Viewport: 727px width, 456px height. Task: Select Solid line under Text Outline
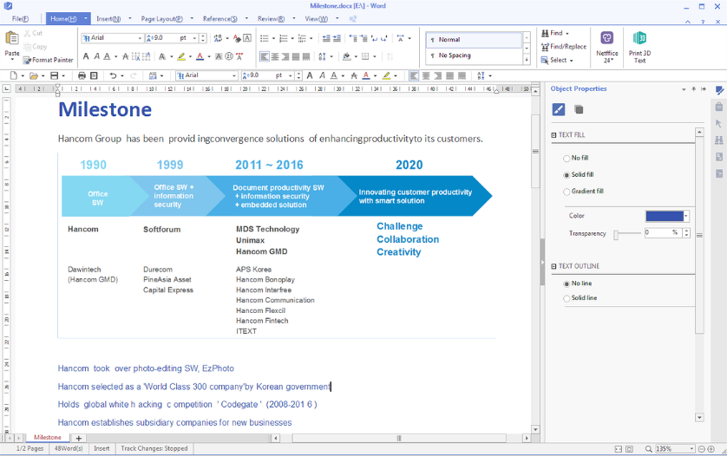coord(567,298)
